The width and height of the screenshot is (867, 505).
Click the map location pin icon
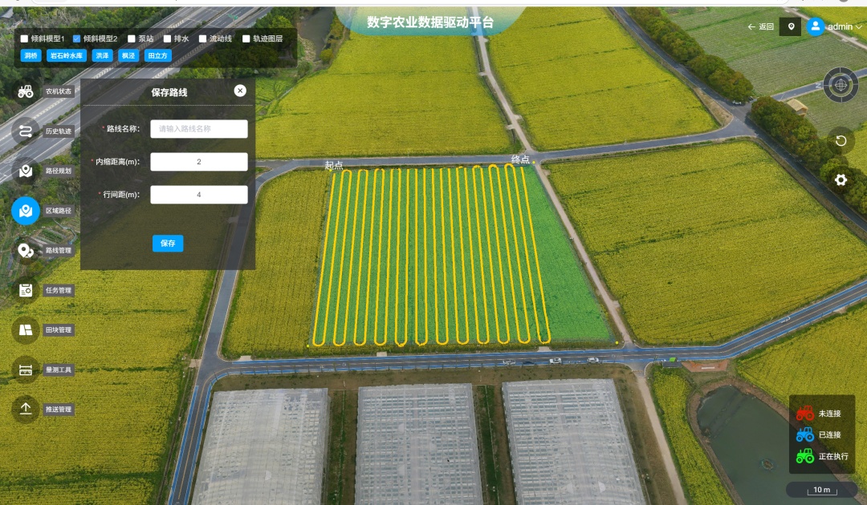click(x=791, y=26)
